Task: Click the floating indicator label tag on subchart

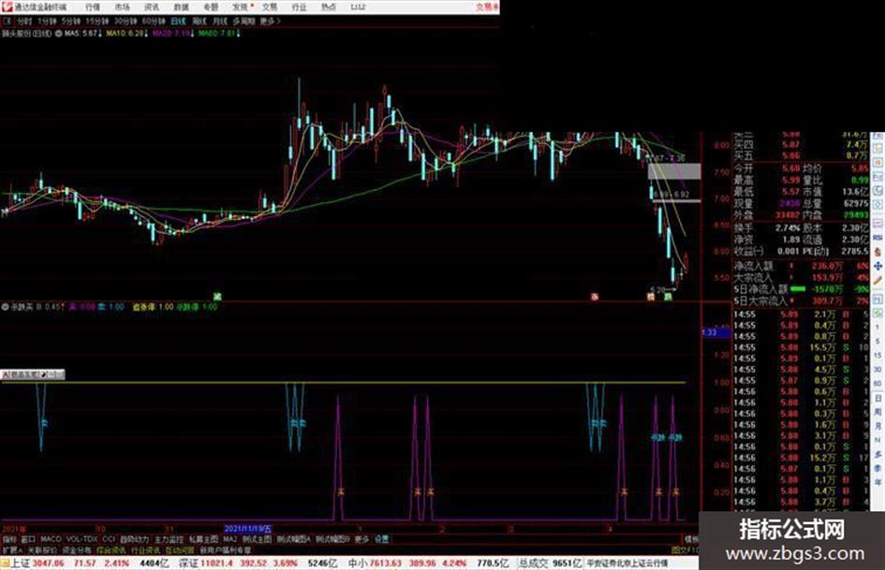Action: pyautogui.click(x=33, y=374)
